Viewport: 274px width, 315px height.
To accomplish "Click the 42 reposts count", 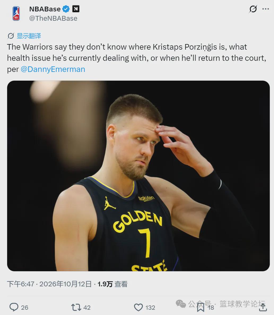I will click(x=87, y=308).
